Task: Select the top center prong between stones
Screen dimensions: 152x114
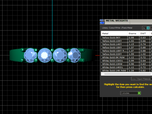Action: [x=52, y=50]
